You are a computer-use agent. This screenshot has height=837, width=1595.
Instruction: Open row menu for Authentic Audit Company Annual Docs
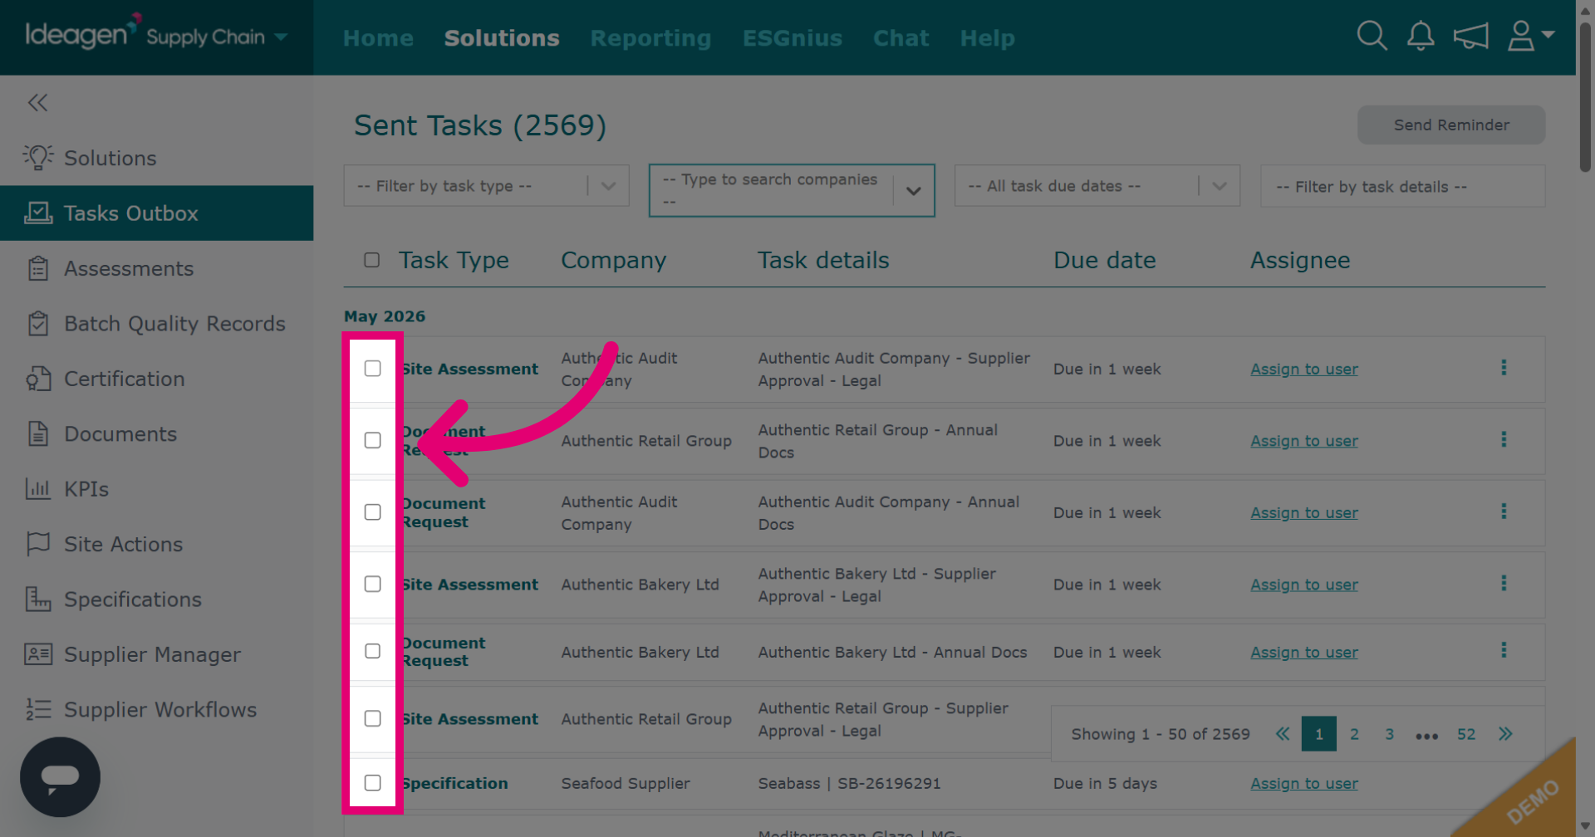pos(1504,512)
